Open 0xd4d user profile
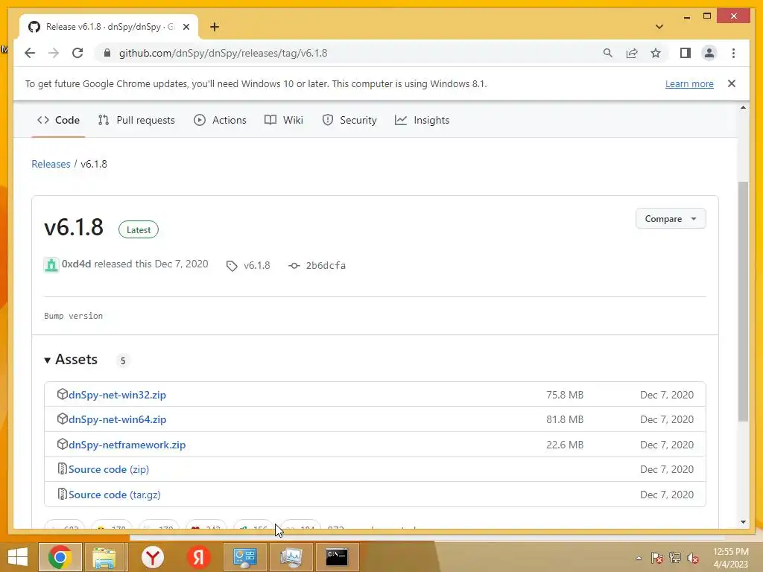Screen dimensions: 763x572 point(77,264)
